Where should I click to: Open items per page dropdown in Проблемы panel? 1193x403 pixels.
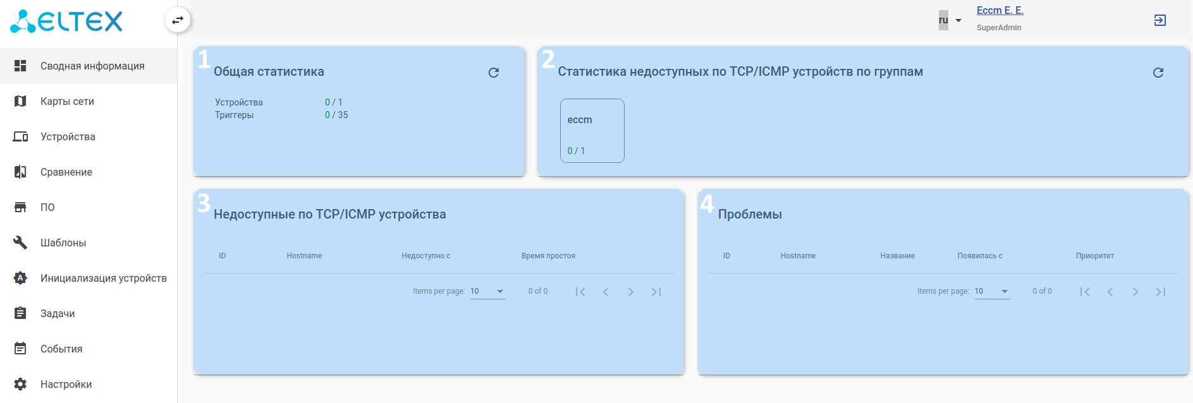pos(991,291)
